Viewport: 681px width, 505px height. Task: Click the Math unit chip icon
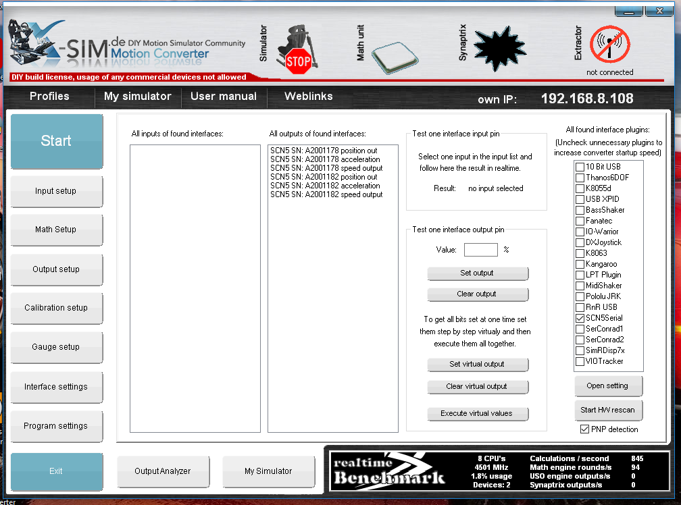coord(395,54)
